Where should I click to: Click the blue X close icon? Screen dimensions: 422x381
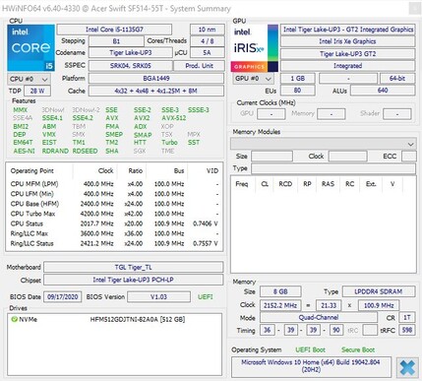pyautogui.click(x=407, y=367)
